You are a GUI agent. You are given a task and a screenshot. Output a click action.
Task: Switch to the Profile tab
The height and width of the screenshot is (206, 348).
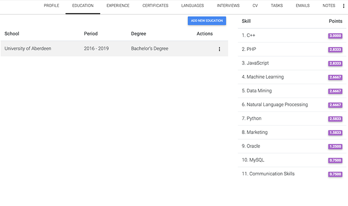(52, 6)
